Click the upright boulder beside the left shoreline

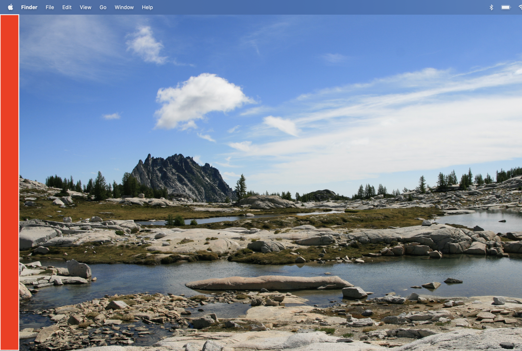point(79,269)
